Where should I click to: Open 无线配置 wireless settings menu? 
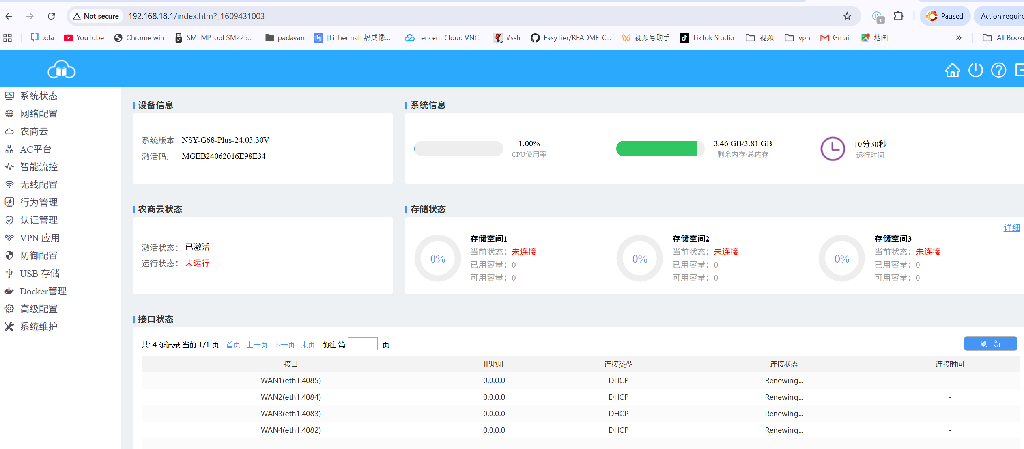39,185
